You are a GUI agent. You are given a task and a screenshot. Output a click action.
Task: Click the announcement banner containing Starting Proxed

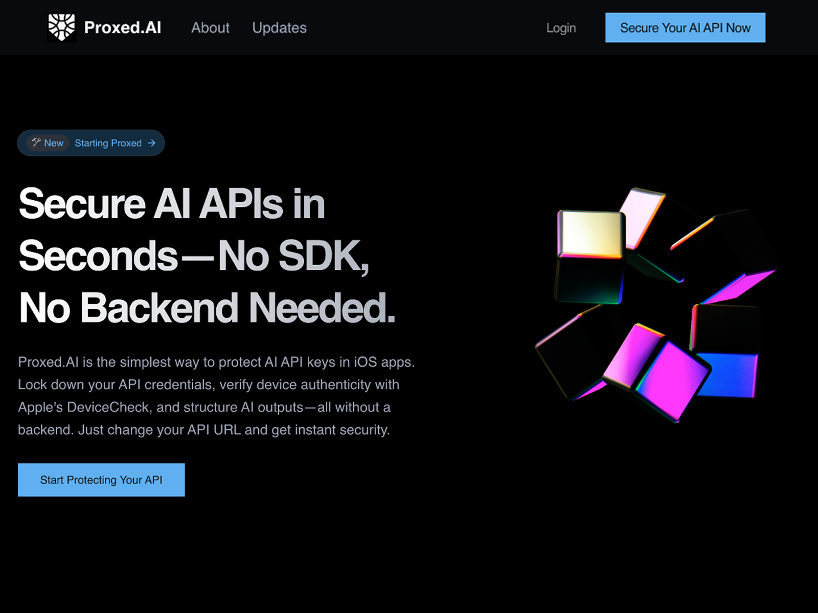pos(91,143)
